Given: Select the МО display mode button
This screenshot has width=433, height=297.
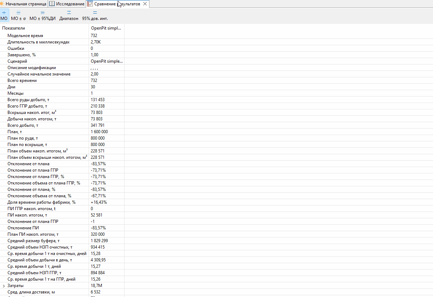Looking at the screenshot, I should click(x=4, y=15).
